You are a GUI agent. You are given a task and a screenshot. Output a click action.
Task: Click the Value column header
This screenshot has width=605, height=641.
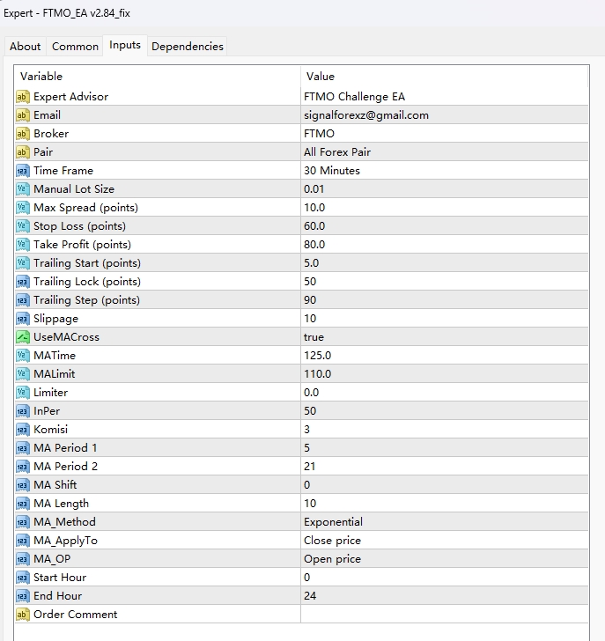pyautogui.click(x=321, y=77)
